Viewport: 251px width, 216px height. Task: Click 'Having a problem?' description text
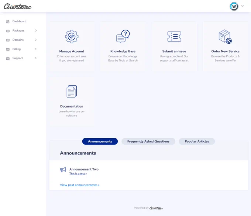174,58
